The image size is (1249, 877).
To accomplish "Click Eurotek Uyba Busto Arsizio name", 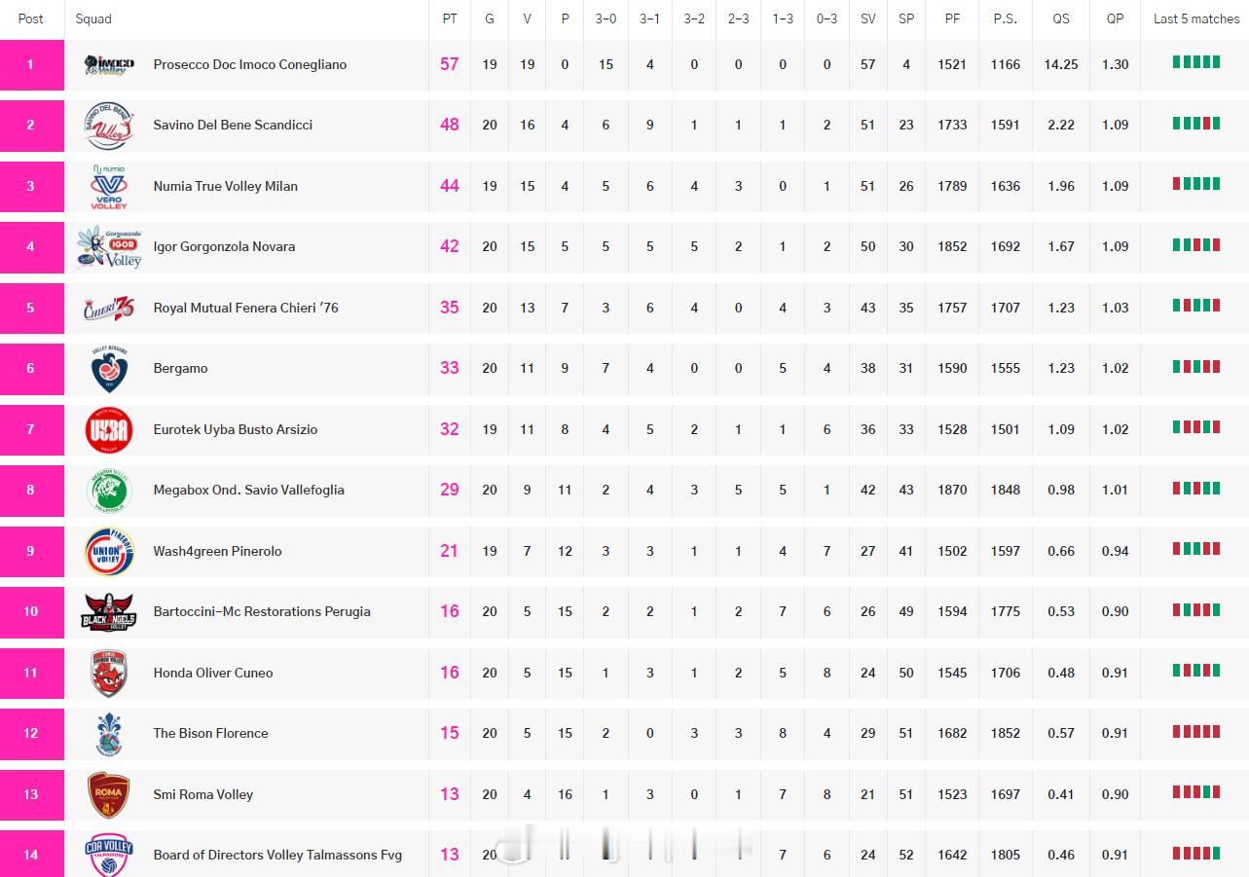I will pyautogui.click(x=236, y=429).
